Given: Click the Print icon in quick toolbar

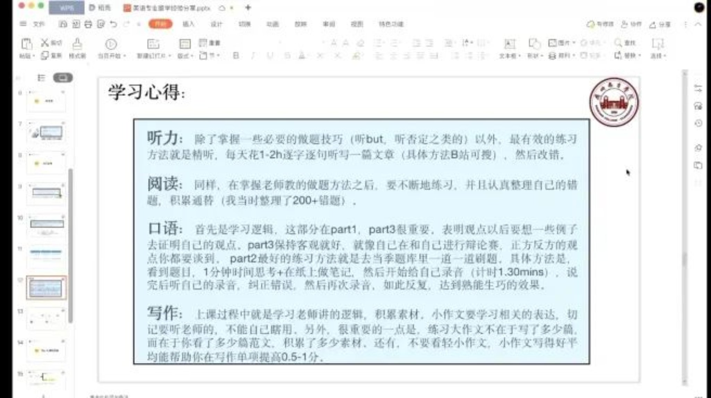Looking at the screenshot, I should coord(88,24).
